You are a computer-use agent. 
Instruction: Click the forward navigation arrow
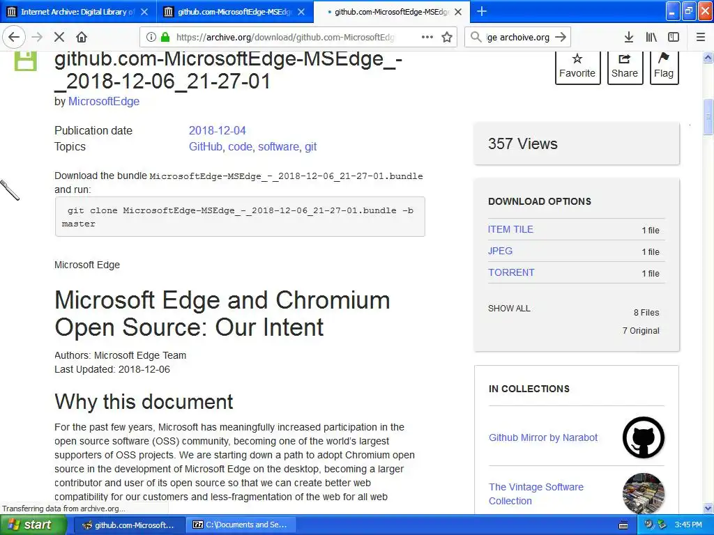[x=37, y=37]
